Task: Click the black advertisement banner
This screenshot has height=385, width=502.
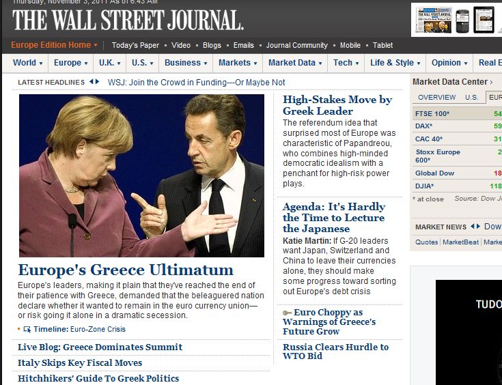Action: (469, 332)
